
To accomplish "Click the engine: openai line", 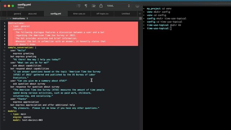I will (x=22, y=117).
